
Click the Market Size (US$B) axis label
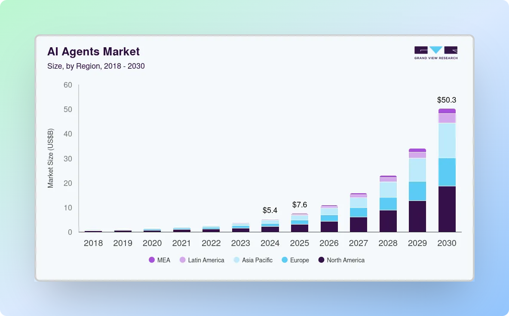click(x=50, y=158)
